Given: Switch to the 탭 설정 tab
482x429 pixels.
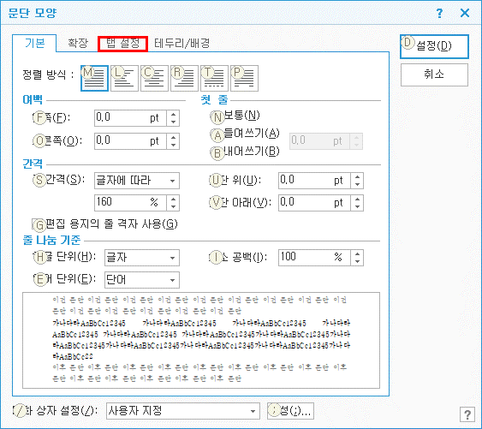Looking at the screenshot, I should [123, 44].
